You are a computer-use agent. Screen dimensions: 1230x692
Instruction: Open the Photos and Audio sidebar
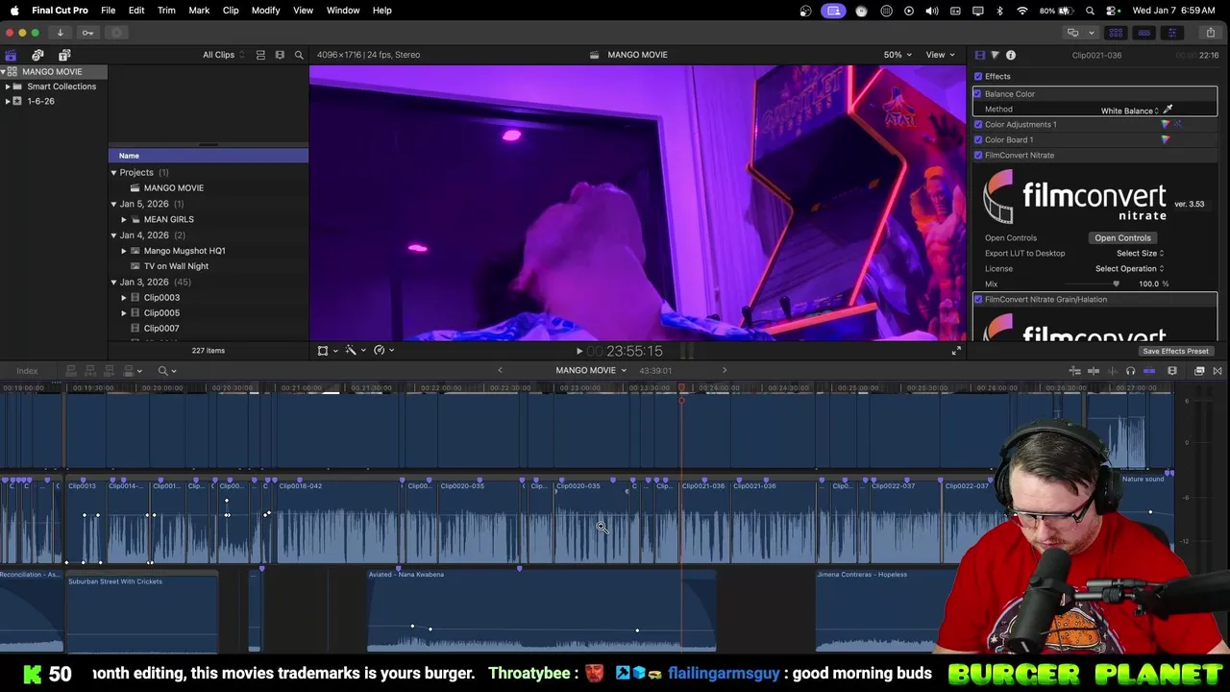pos(37,55)
